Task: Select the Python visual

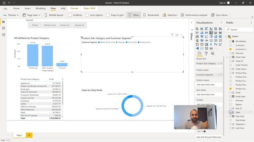Action: tap(216, 45)
